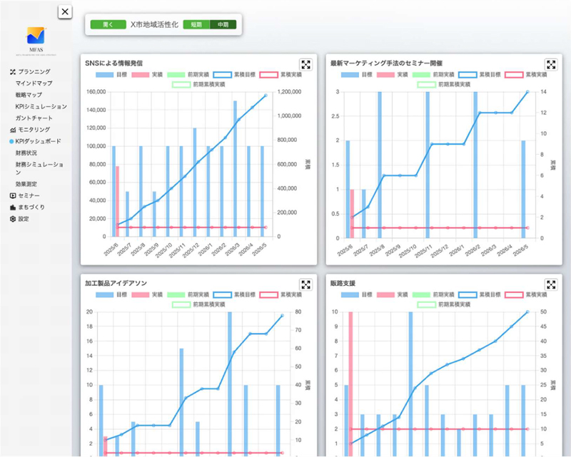The image size is (571, 457).
Task: Open 財務シミュレーション in the sidebar
Action: (x=39, y=168)
